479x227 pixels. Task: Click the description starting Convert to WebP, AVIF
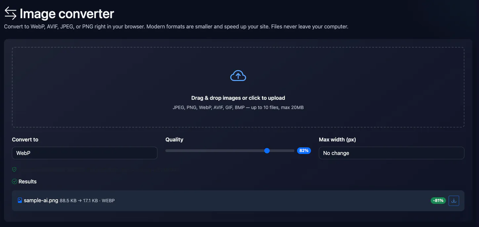(176, 26)
